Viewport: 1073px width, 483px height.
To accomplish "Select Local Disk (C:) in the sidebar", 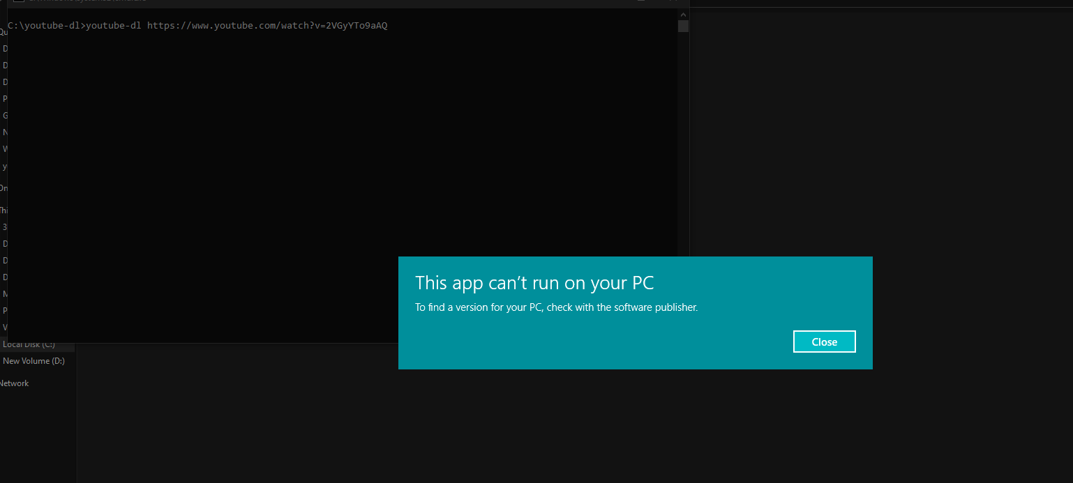I will pos(29,344).
